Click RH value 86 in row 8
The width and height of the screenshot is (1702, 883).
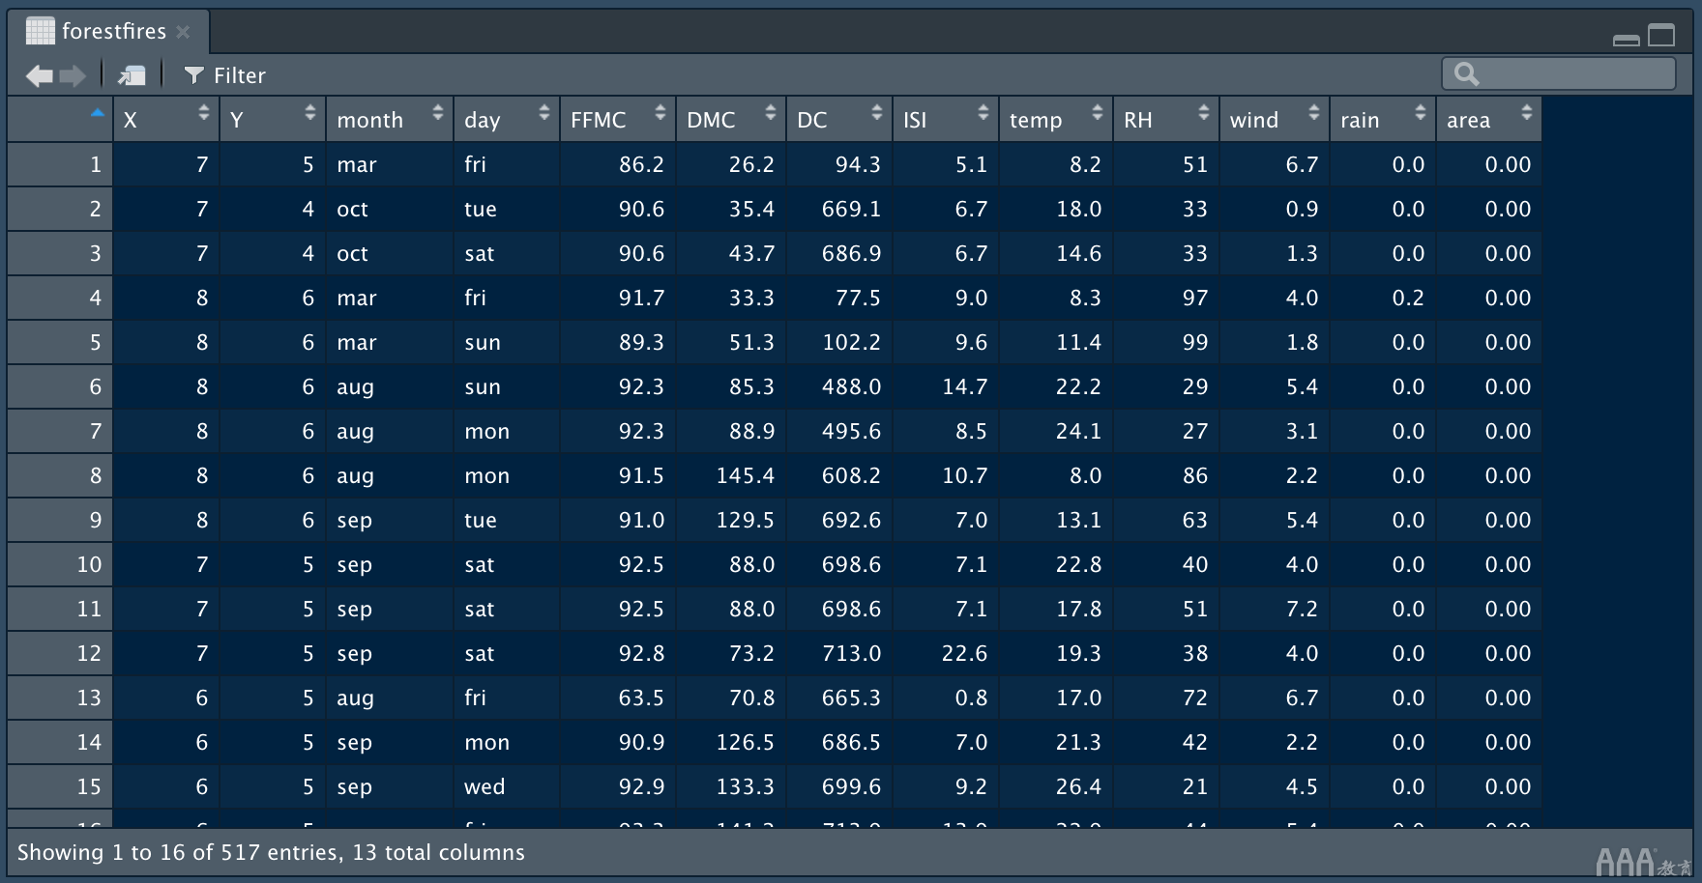(x=1195, y=476)
